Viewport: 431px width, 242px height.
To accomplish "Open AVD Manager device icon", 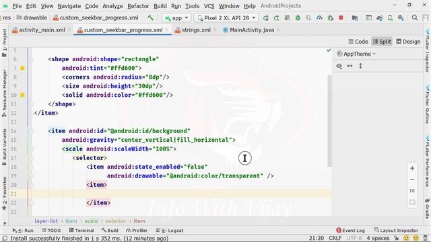I will coord(390,18).
